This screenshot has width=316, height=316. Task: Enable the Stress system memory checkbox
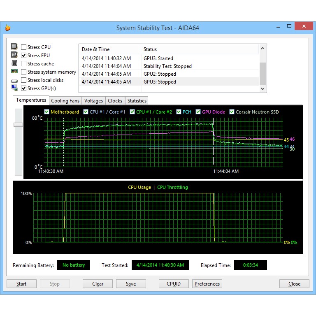[23, 72]
